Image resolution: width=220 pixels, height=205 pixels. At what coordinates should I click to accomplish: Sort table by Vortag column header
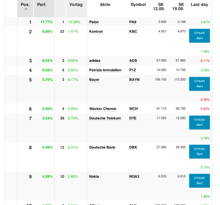76,4
